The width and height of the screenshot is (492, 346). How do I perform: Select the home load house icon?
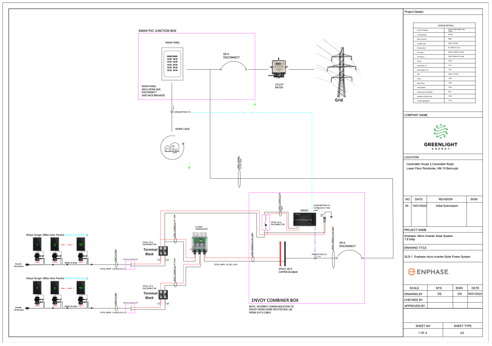pyautogui.click(x=172, y=145)
